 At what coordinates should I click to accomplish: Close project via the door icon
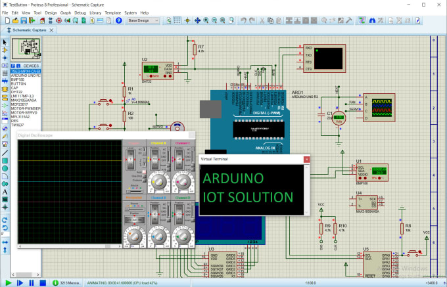32,20
